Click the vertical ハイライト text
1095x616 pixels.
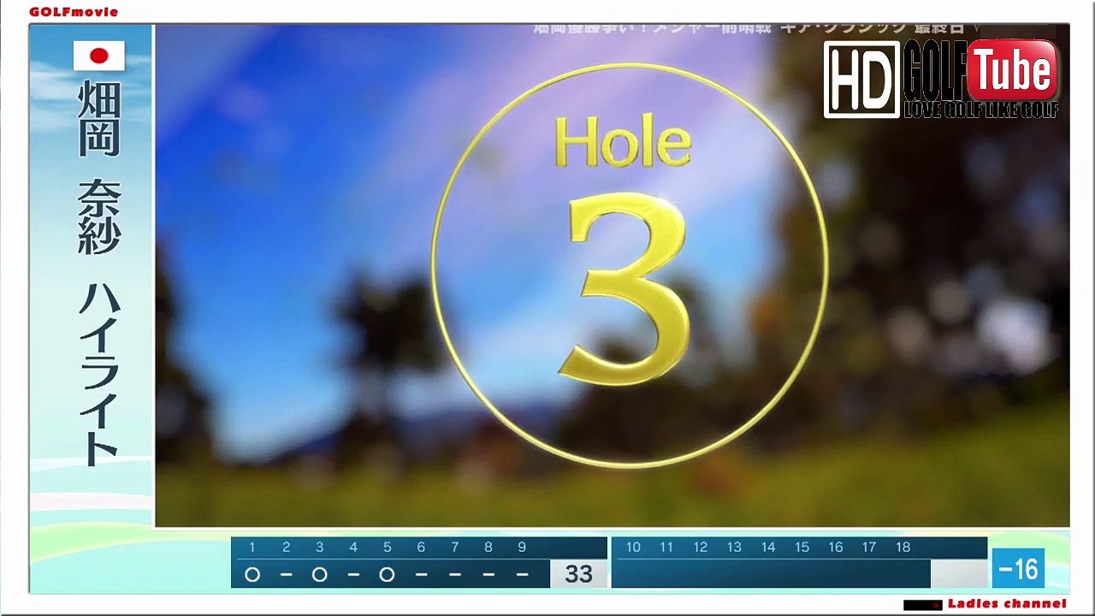point(99,374)
